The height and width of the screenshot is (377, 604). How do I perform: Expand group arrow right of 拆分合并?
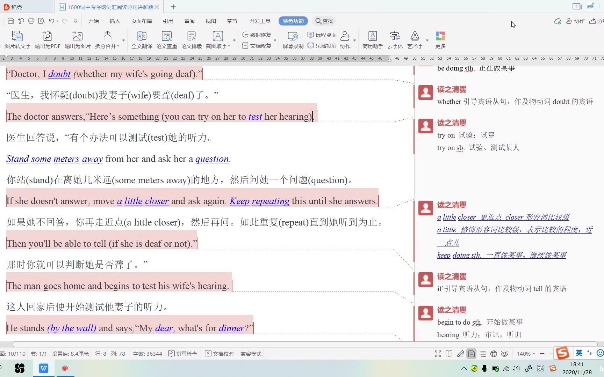tap(123, 40)
